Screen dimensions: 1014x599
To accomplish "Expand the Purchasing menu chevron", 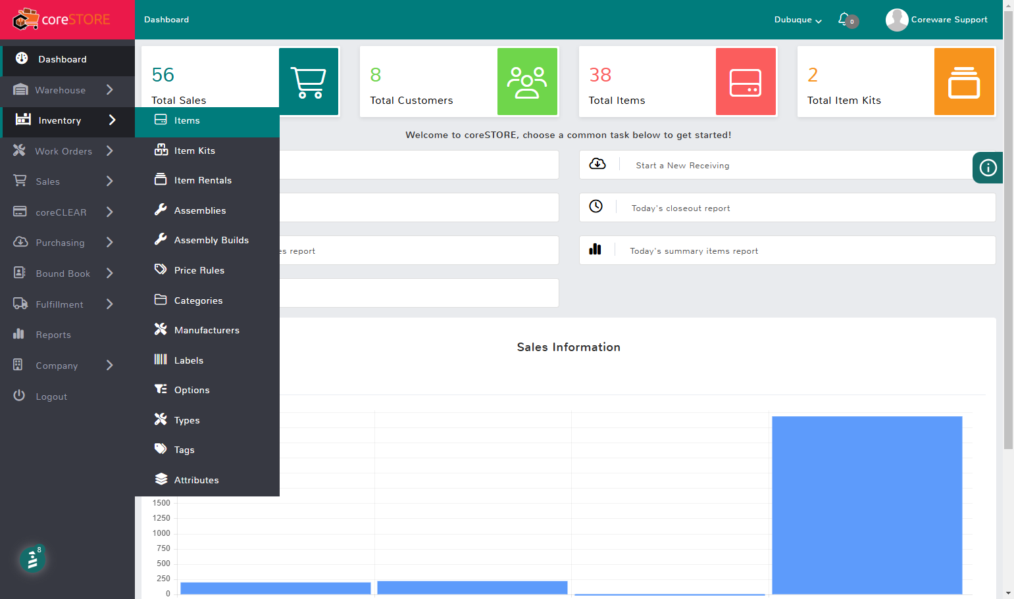I will click(x=110, y=242).
